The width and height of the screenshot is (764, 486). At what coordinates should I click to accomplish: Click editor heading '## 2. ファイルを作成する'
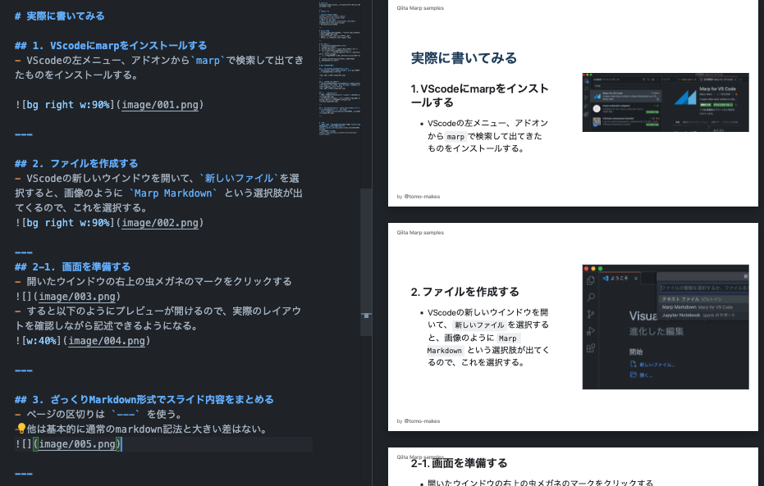(76, 163)
